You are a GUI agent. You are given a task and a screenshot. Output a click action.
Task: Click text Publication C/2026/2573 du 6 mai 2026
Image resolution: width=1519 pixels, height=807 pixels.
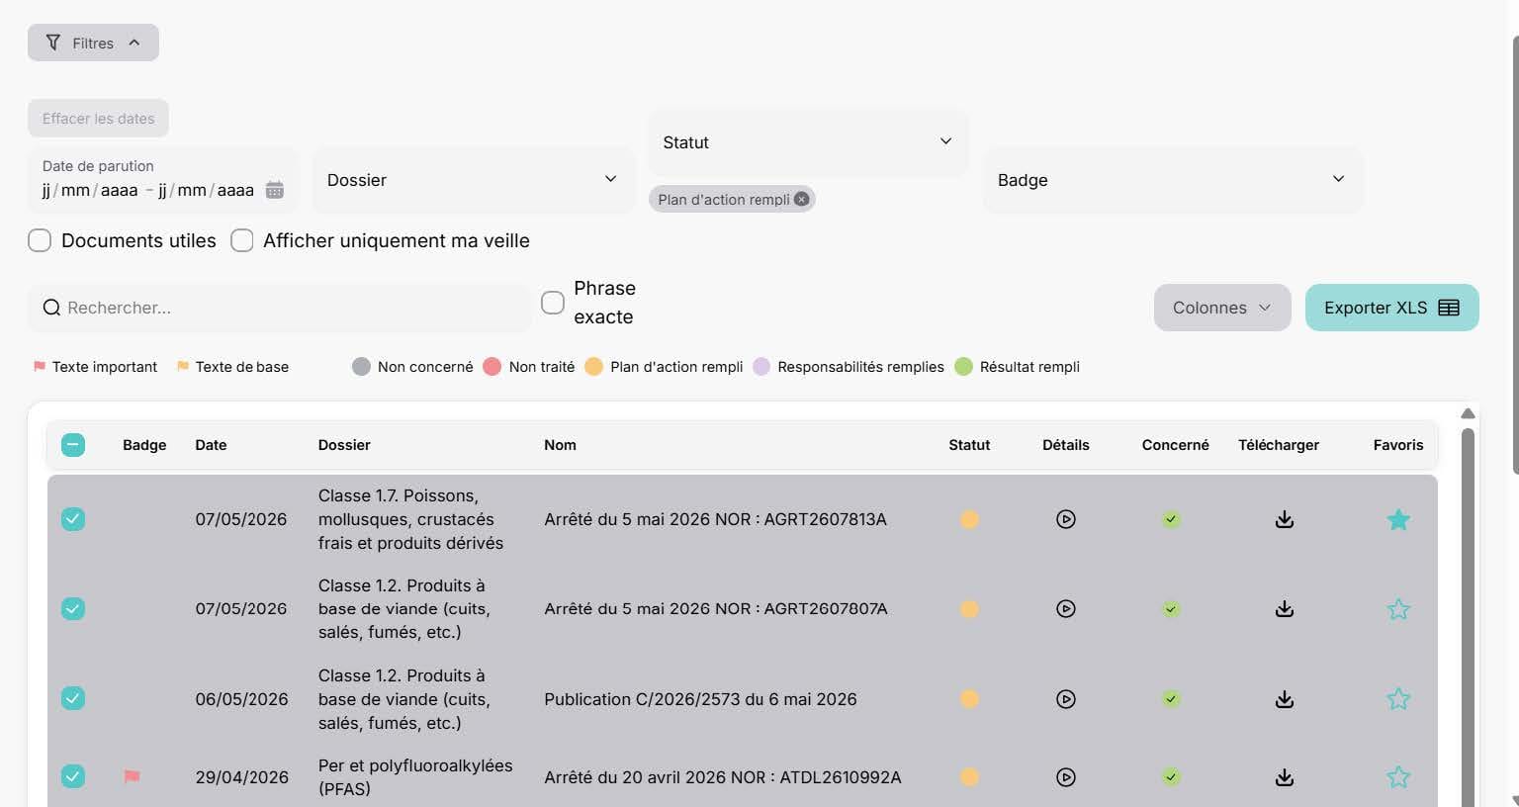pos(700,699)
